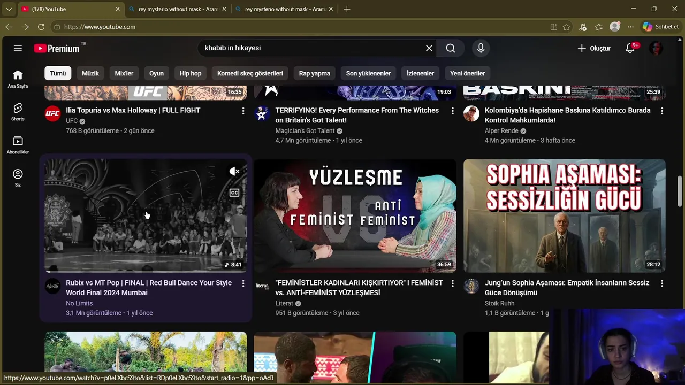
Task: Open options for Jung'un Sophia Aşaması video
Action: point(662,283)
